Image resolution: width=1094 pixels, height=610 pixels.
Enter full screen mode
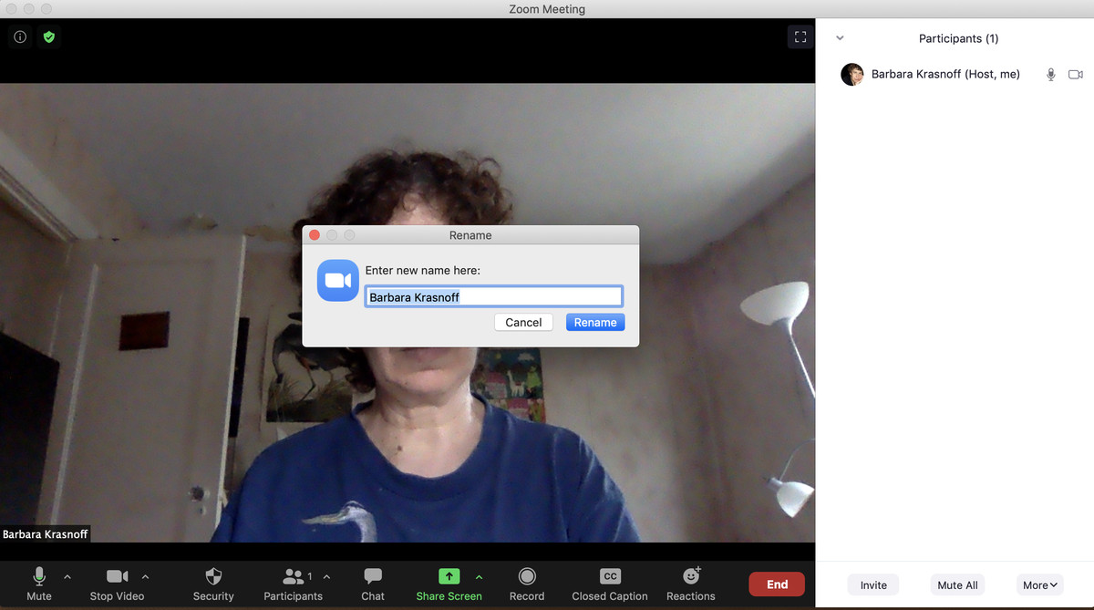point(800,37)
